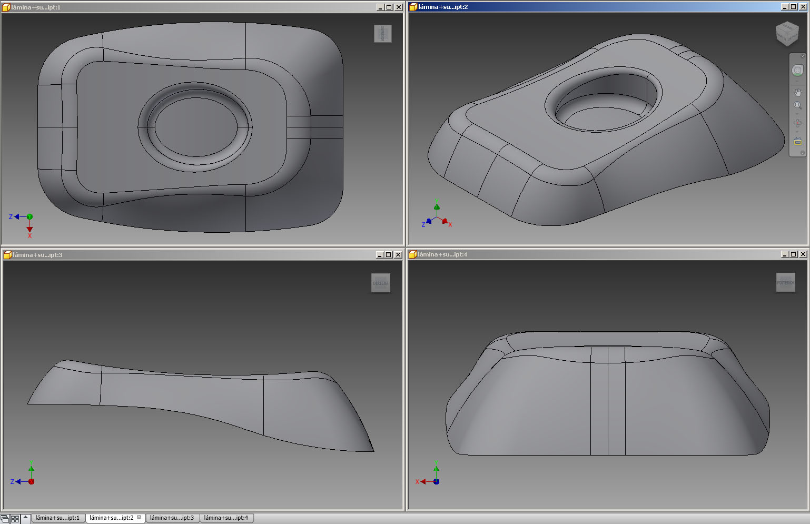The width and height of the screenshot is (810, 524).
Task: Click the Posterior ViewCube face in window ipt:4
Action: pos(785,282)
